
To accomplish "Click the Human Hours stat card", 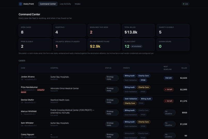I will [x=173, y=45].
